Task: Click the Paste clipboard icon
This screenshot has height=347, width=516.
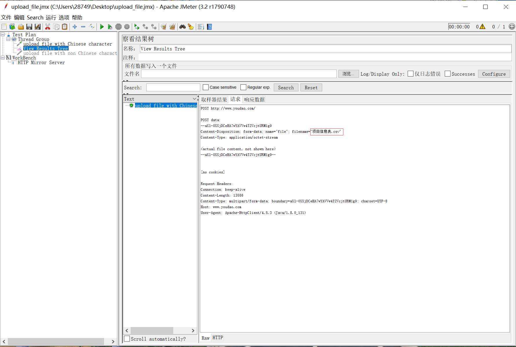Action: tap(65, 27)
